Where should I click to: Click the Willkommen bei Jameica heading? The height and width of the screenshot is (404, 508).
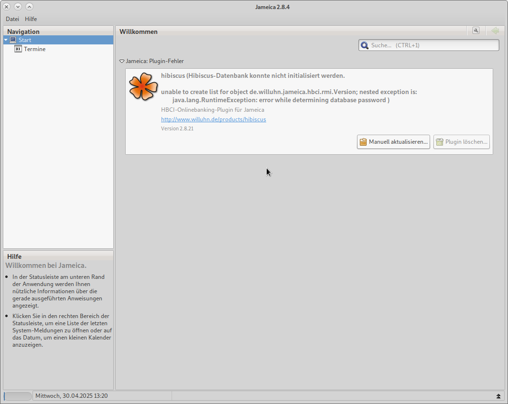46,266
